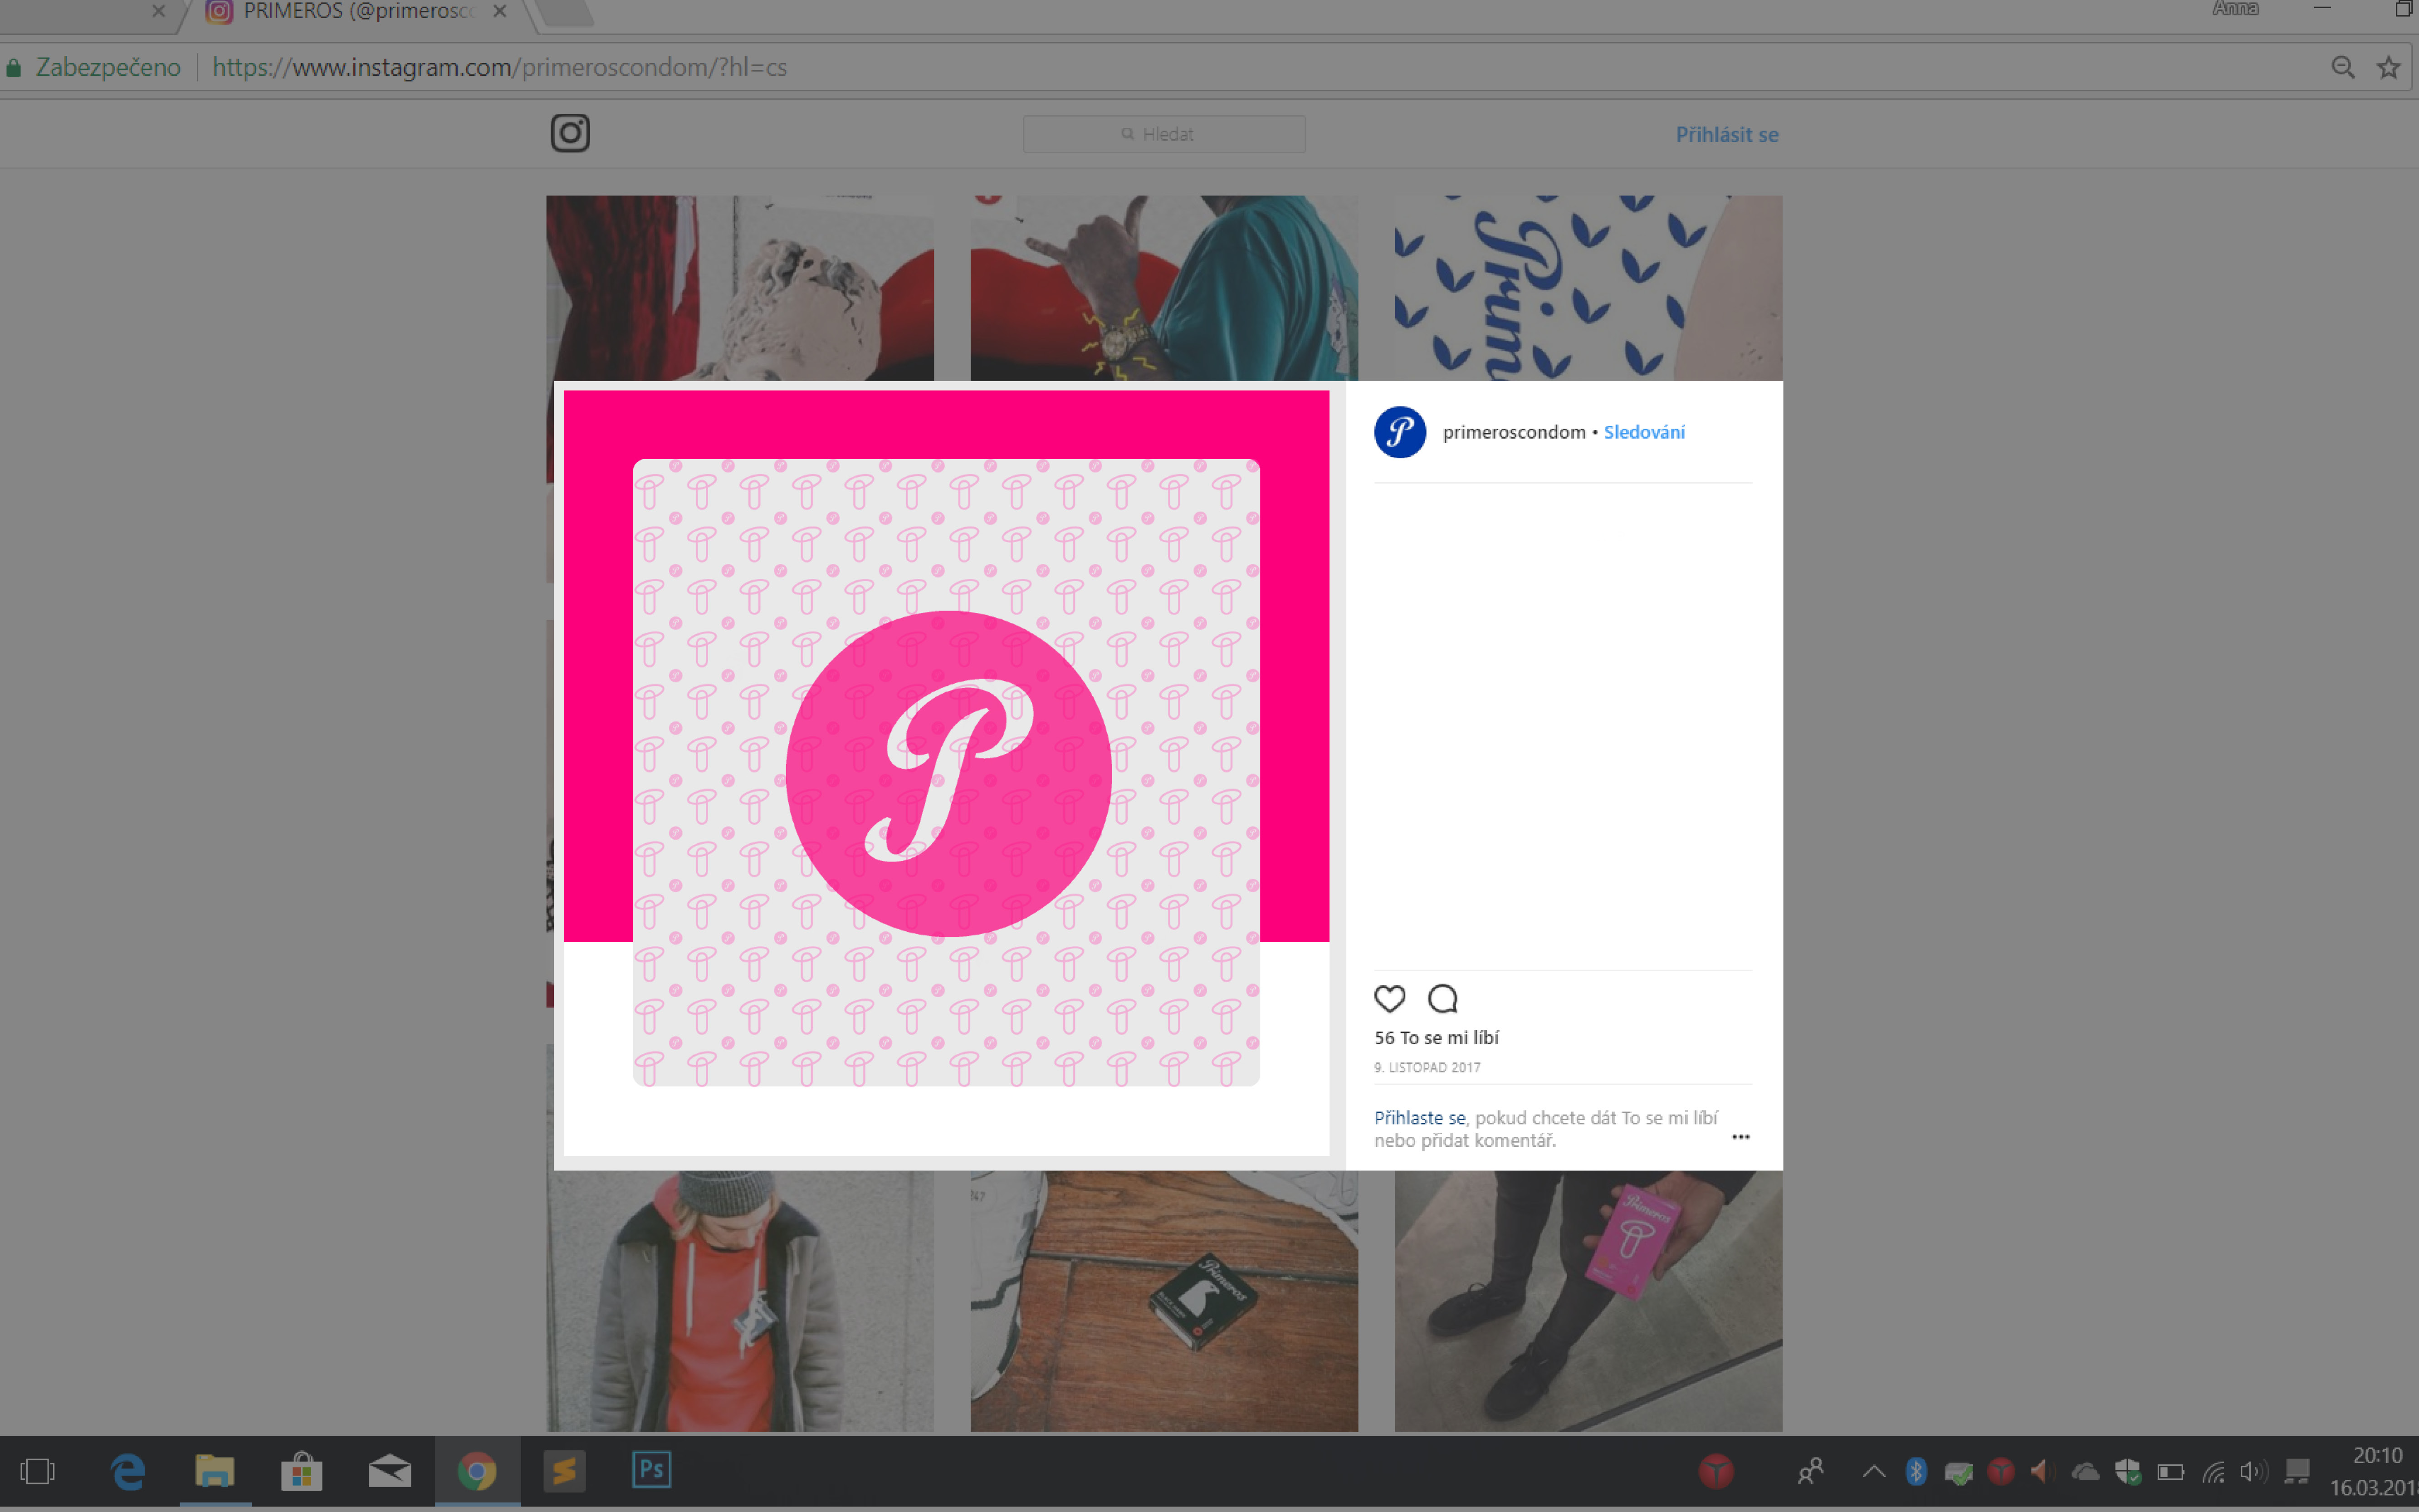The image size is (2419, 1512).
Task: Click the primeroscondom profile avatar
Action: tap(1399, 432)
